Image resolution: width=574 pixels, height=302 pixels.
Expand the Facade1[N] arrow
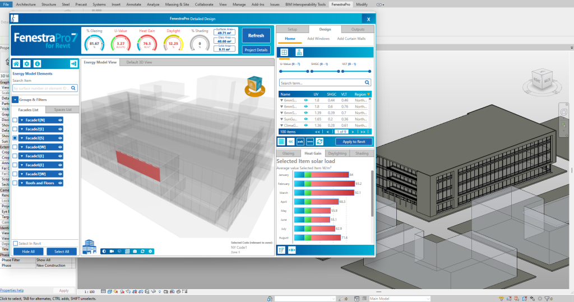coord(22,120)
